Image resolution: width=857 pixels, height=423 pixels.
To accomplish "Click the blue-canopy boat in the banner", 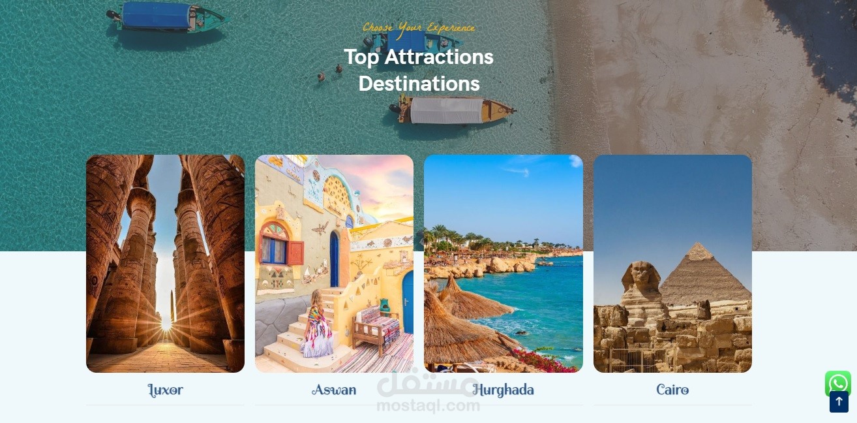I will pyautogui.click(x=166, y=16).
